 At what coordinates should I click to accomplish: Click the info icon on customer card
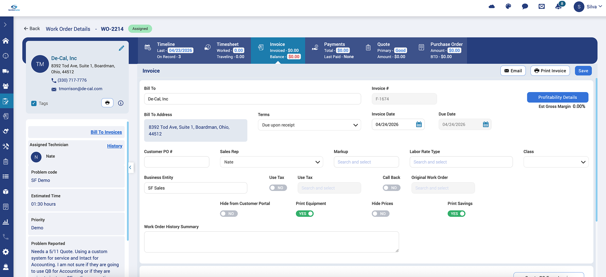point(121,103)
